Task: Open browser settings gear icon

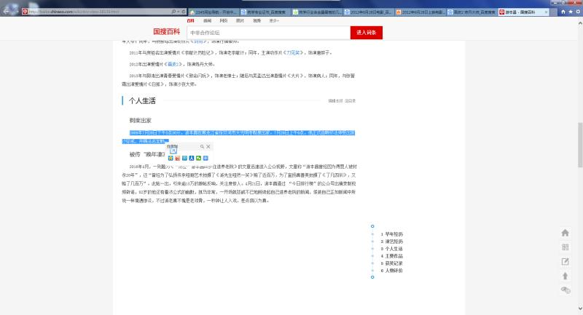Action: [578, 12]
